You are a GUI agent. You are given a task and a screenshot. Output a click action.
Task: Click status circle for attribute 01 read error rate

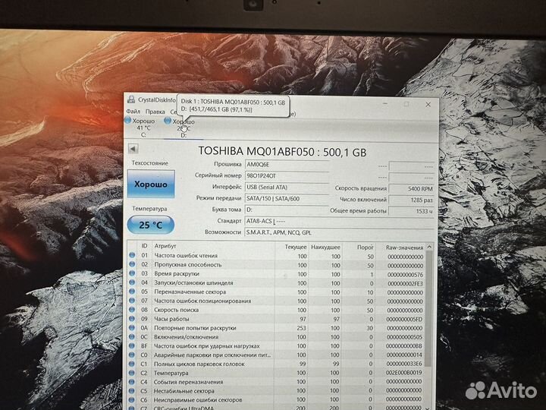[x=133, y=256]
